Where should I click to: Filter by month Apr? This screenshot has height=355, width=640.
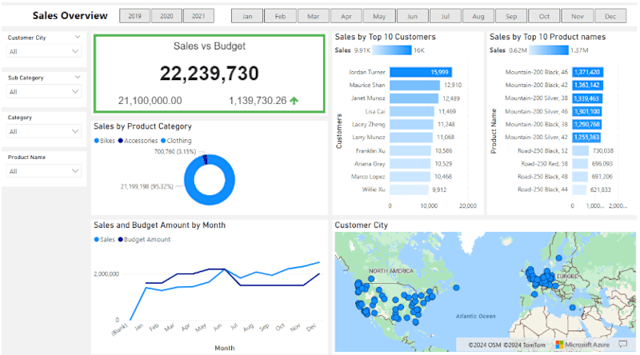(346, 16)
